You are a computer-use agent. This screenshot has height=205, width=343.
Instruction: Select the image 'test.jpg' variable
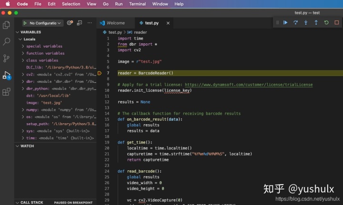56,103
